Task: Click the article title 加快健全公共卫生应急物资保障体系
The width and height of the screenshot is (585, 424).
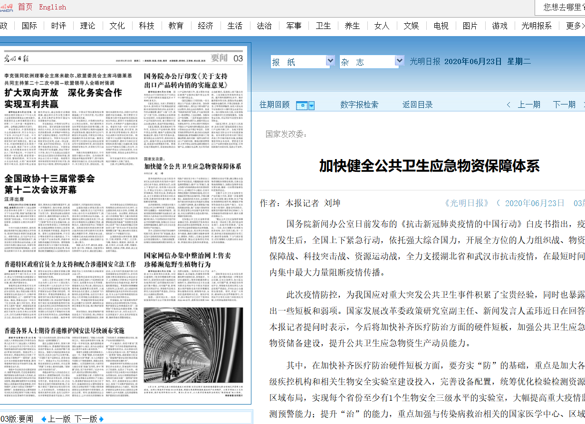Action: [x=429, y=166]
